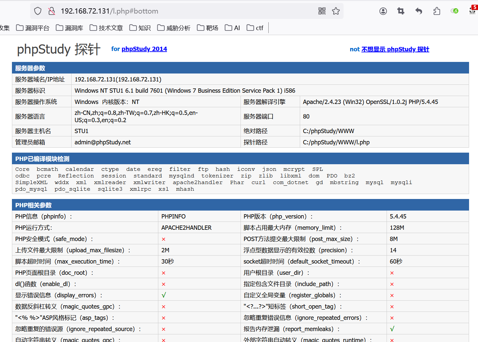Click the 指定包含文件目录 (include_path) label
The image size is (478, 342).
[x=292, y=284]
